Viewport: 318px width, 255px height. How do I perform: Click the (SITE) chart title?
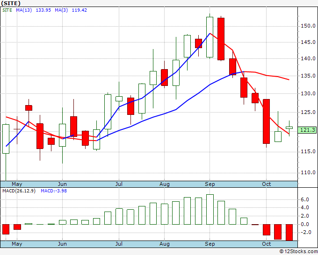click(x=11, y=3)
